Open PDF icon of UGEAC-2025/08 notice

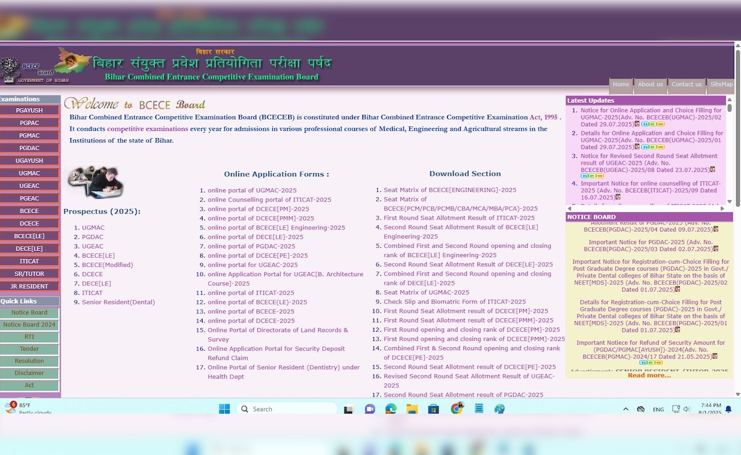tap(713, 170)
